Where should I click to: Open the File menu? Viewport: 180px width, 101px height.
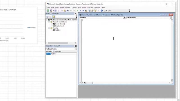pyautogui.click(x=49, y=8)
